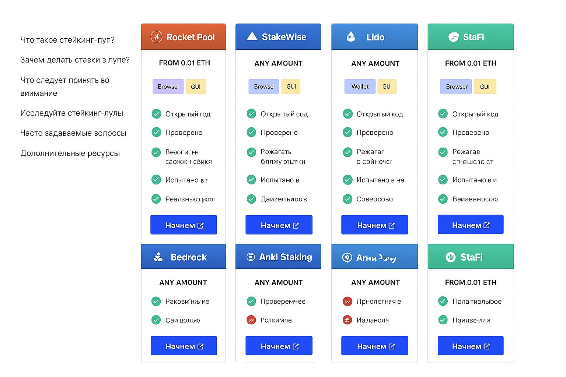Viewport: 566px width, 377px height.
Task: Open Часто задаваемые вопросы in the sidebar
Action: [73, 133]
